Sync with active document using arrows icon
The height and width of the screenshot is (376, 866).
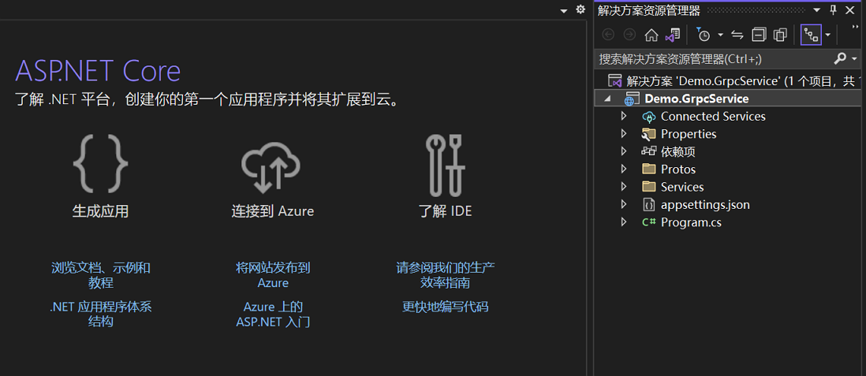point(737,35)
